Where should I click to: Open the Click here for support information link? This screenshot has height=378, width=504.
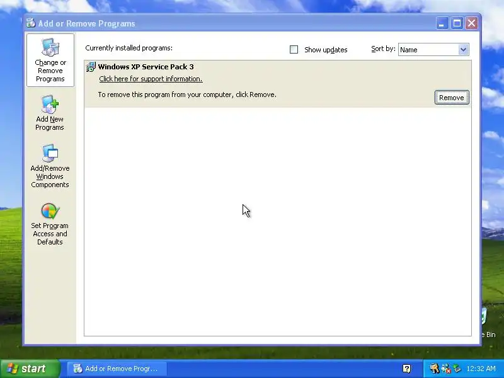point(151,79)
